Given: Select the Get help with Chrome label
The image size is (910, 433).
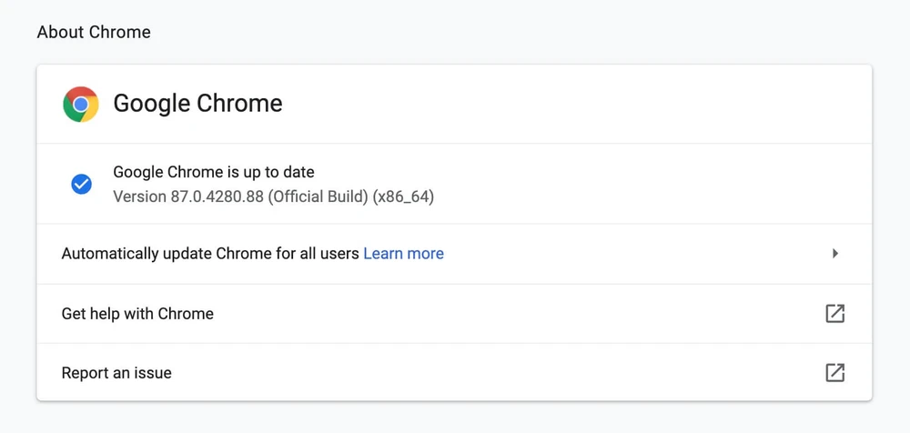Looking at the screenshot, I should pyautogui.click(x=137, y=314).
